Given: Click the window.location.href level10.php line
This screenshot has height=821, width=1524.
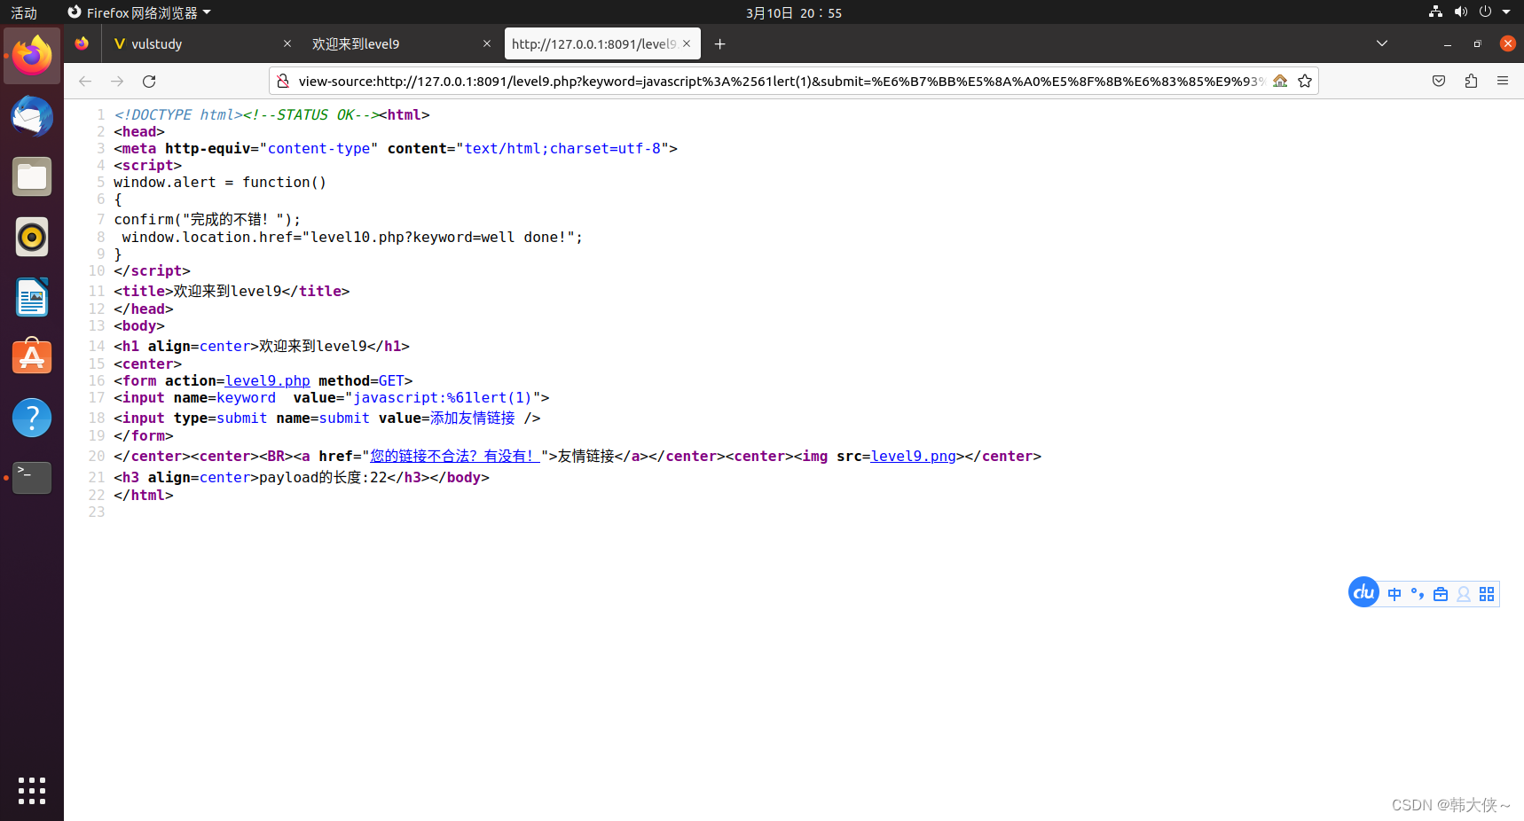Looking at the screenshot, I should coord(352,237).
